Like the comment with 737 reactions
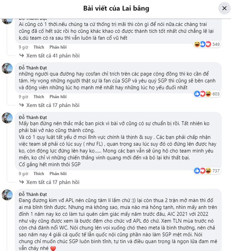The width and height of the screenshot is (231, 251). [x=39, y=173]
